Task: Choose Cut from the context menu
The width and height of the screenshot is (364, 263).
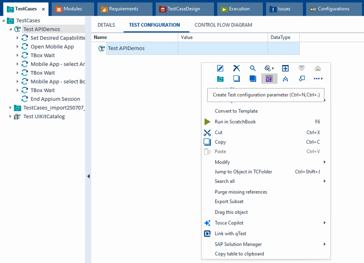Action: (x=266, y=132)
